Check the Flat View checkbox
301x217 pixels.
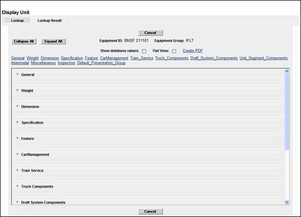pyautogui.click(x=174, y=51)
